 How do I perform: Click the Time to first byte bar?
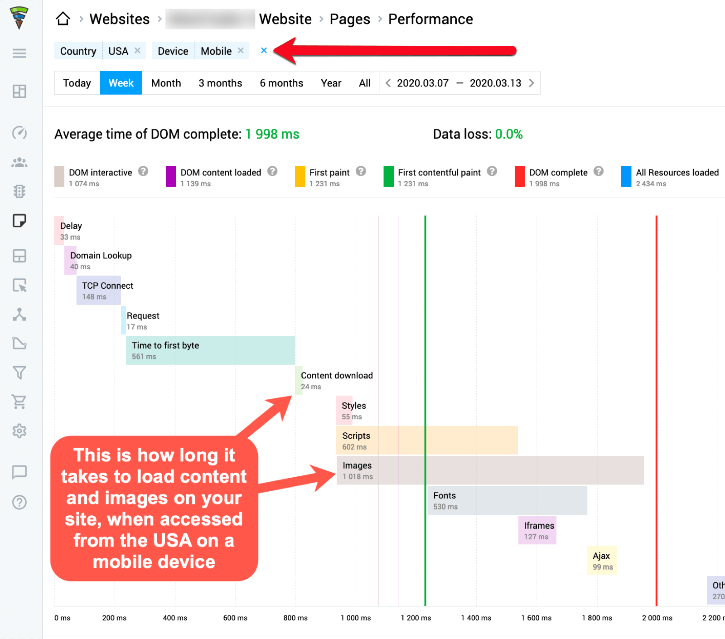(x=210, y=350)
